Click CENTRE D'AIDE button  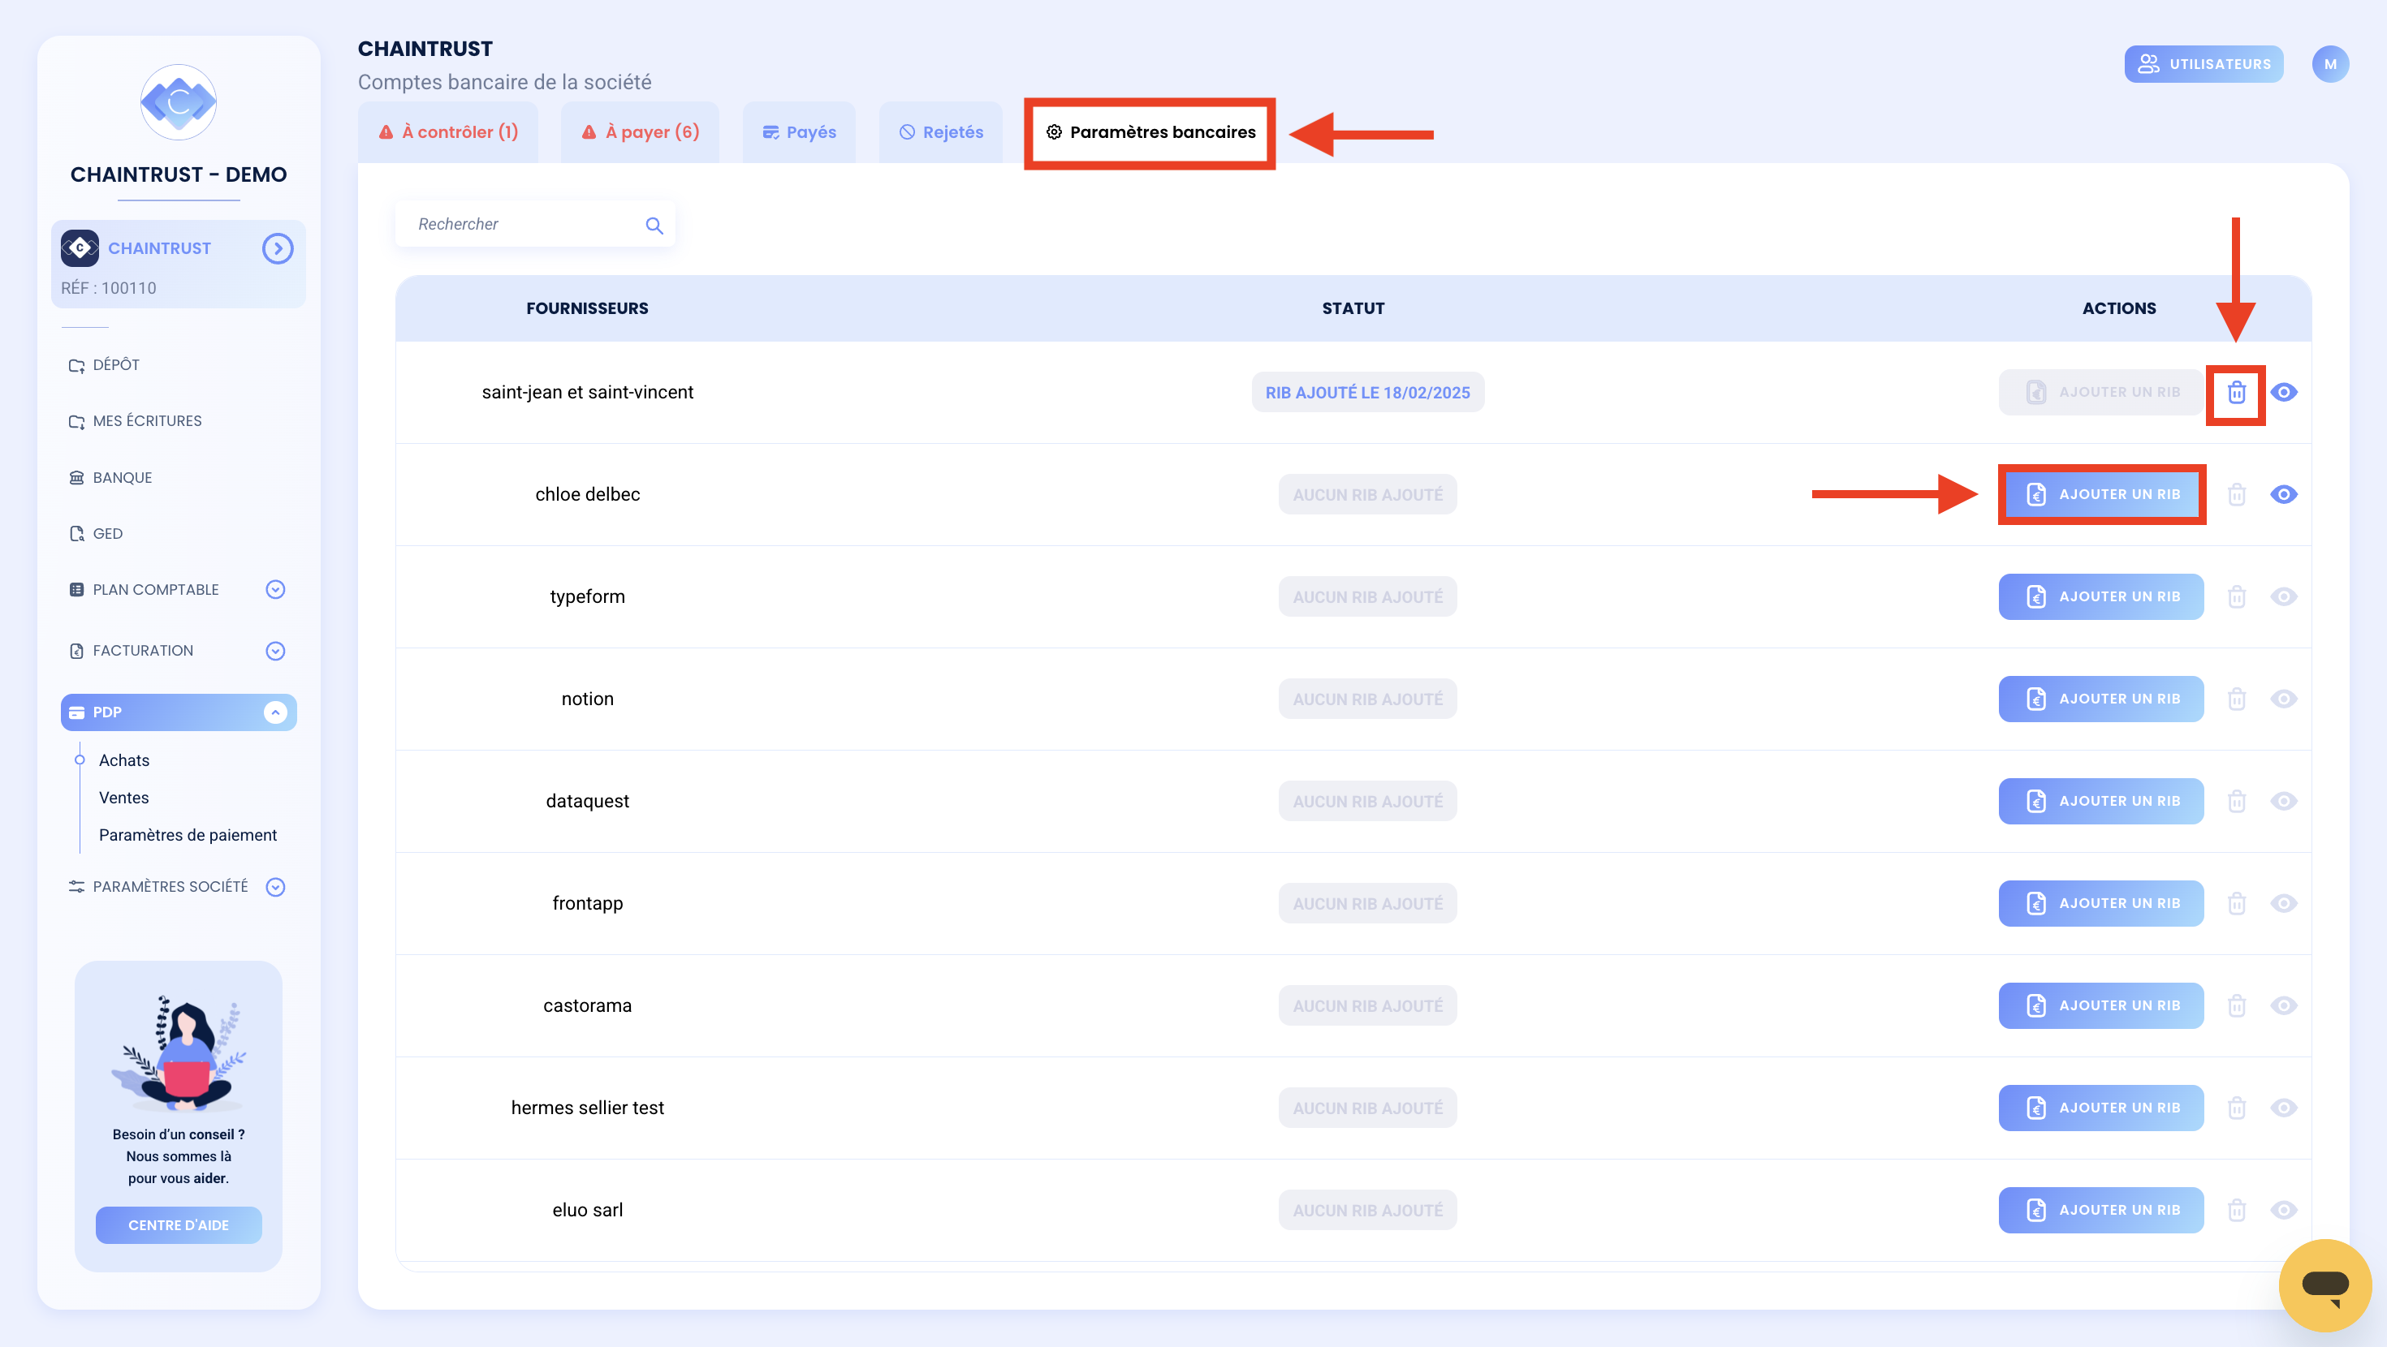pyautogui.click(x=178, y=1225)
